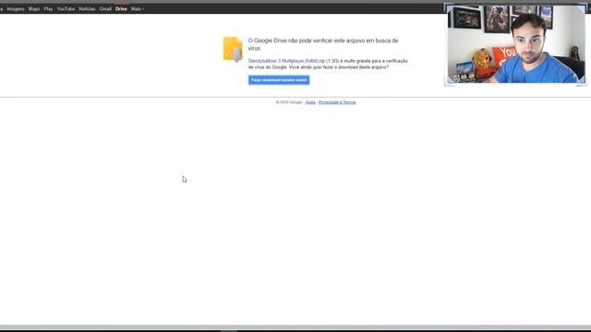The height and width of the screenshot is (332, 591).
Task: Select the Drive item in top bar
Action: pos(121,8)
